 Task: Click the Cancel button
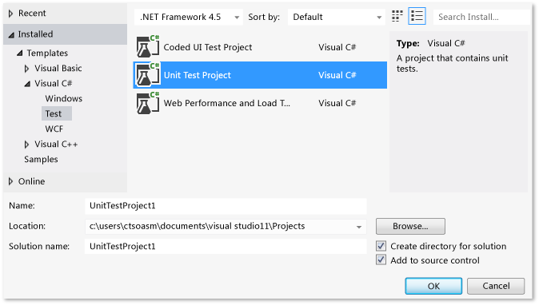[496, 286]
